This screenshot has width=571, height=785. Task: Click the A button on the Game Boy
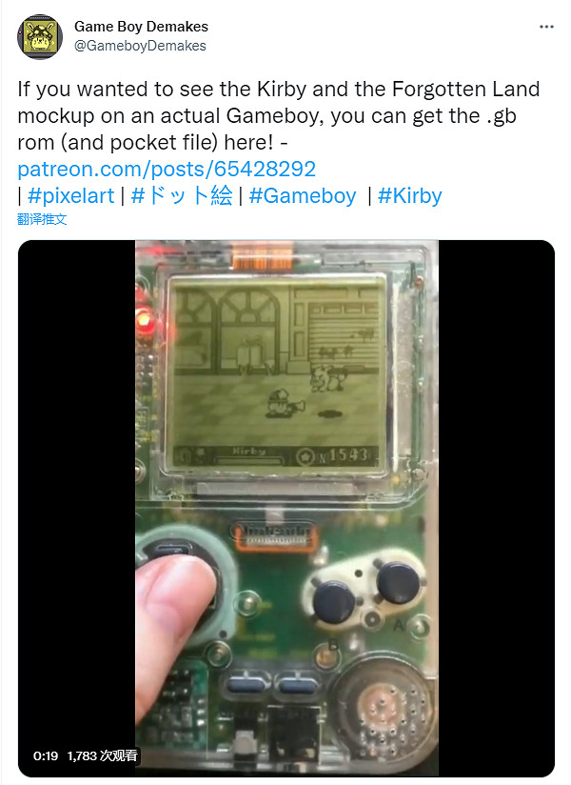[x=398, y=583]
